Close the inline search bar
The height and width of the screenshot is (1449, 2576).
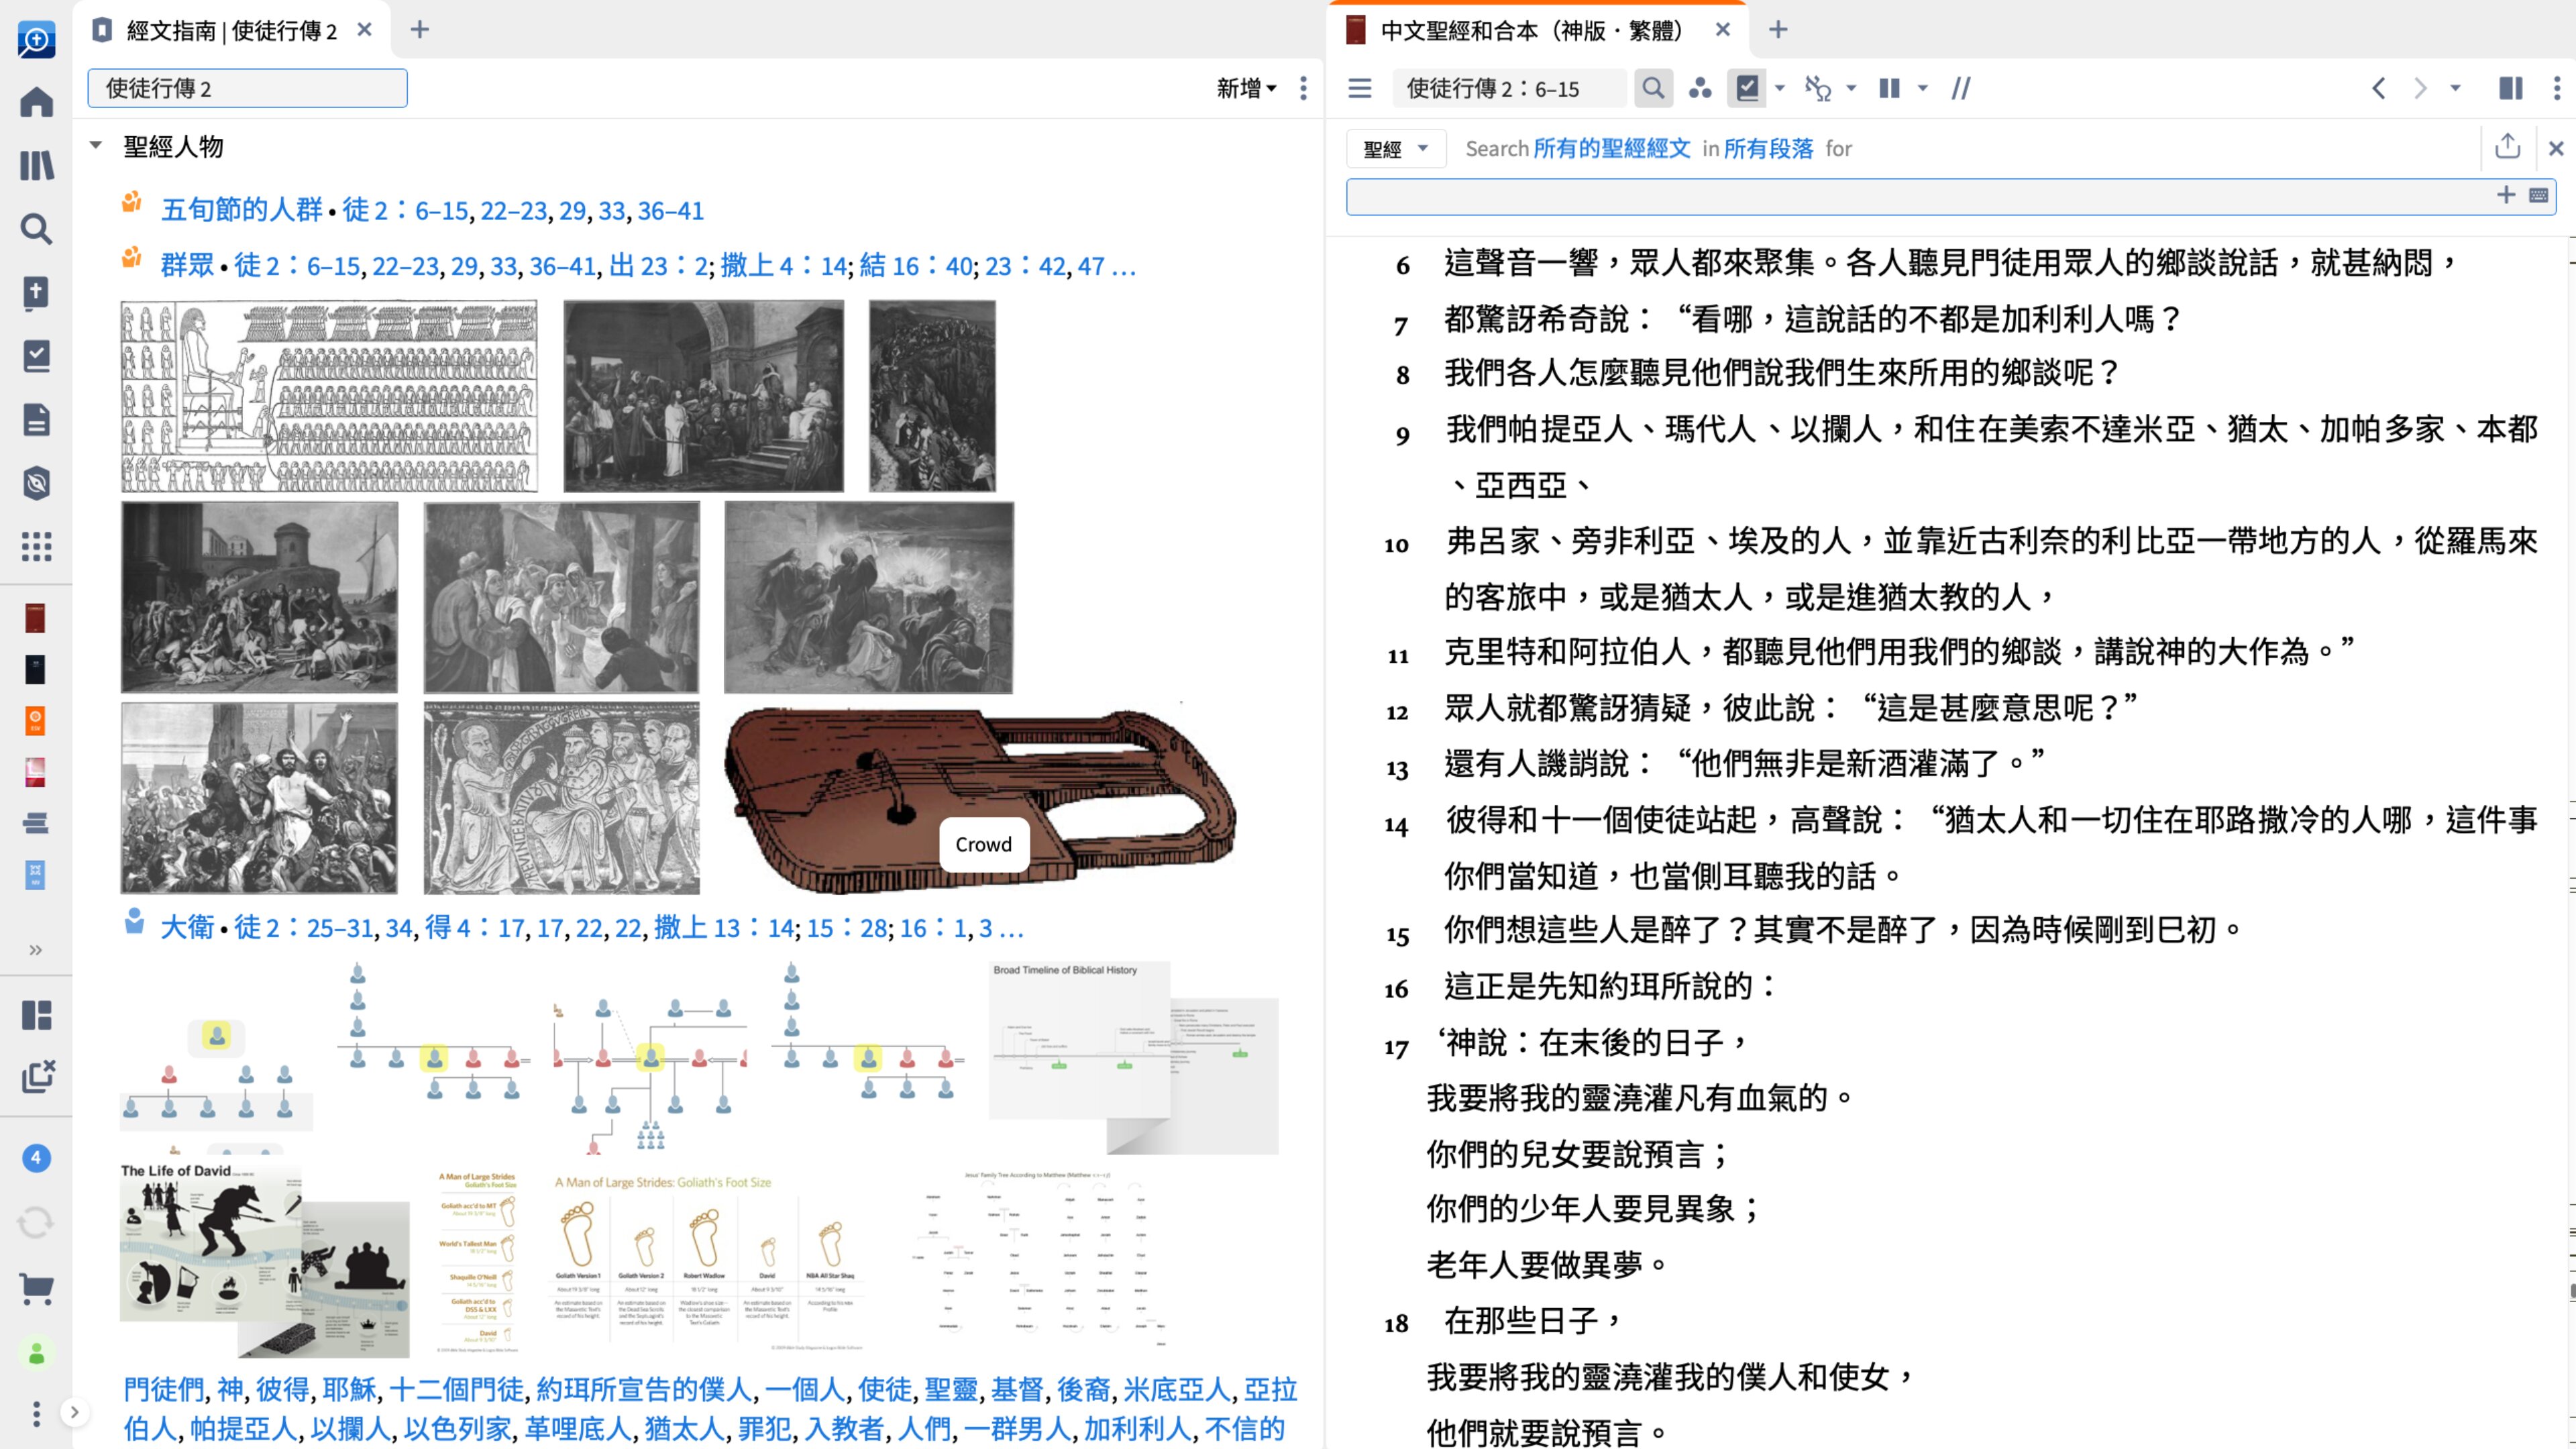point(2556,149)
